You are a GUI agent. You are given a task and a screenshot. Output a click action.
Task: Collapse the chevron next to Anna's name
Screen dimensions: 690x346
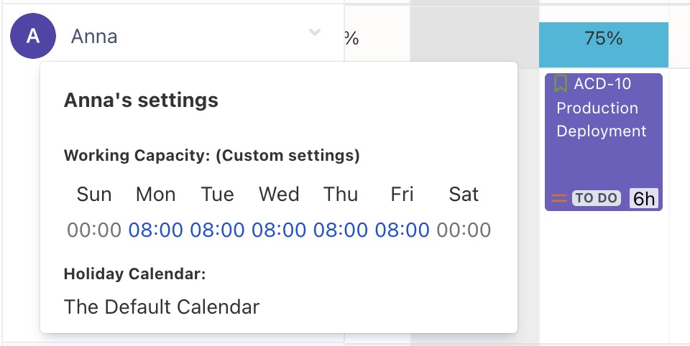(314, 33)
